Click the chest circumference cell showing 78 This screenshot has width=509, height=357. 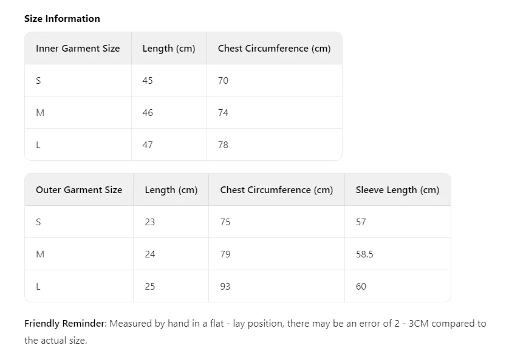pyautogui.click(x=223, y=145)
